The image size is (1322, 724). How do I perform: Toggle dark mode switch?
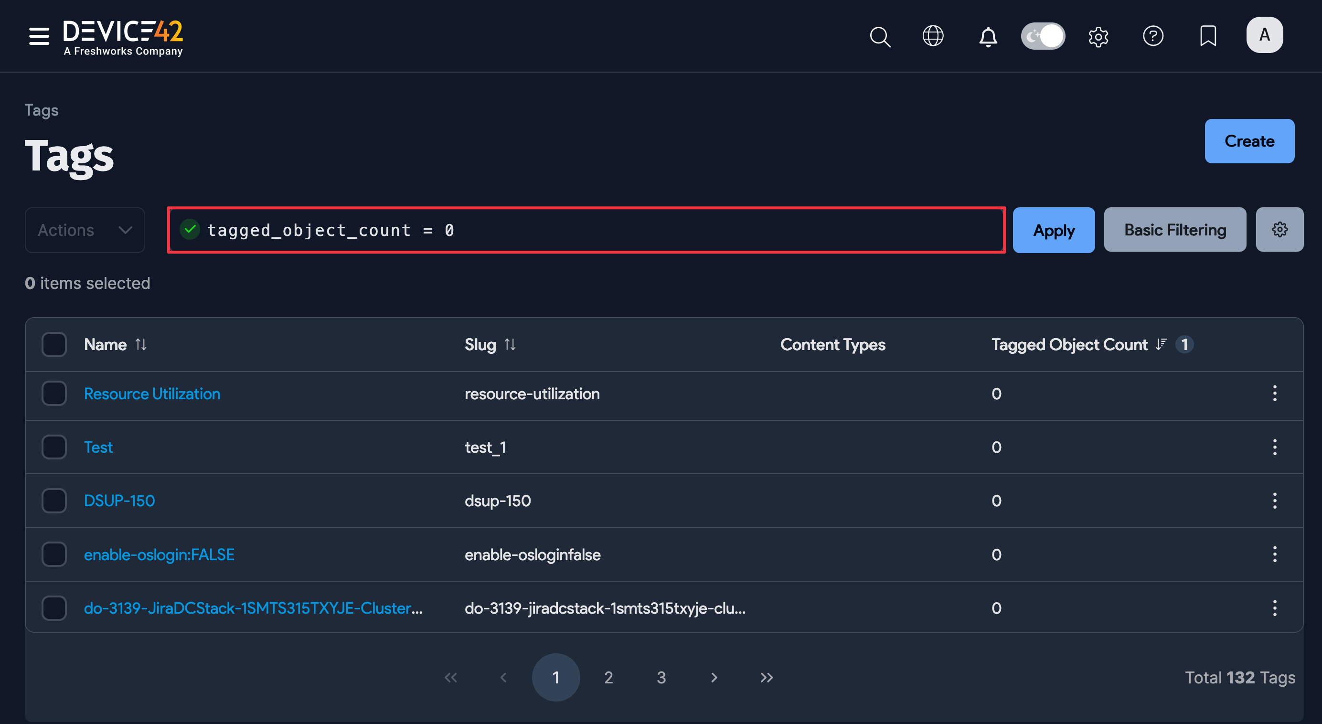click(1043, 36)
